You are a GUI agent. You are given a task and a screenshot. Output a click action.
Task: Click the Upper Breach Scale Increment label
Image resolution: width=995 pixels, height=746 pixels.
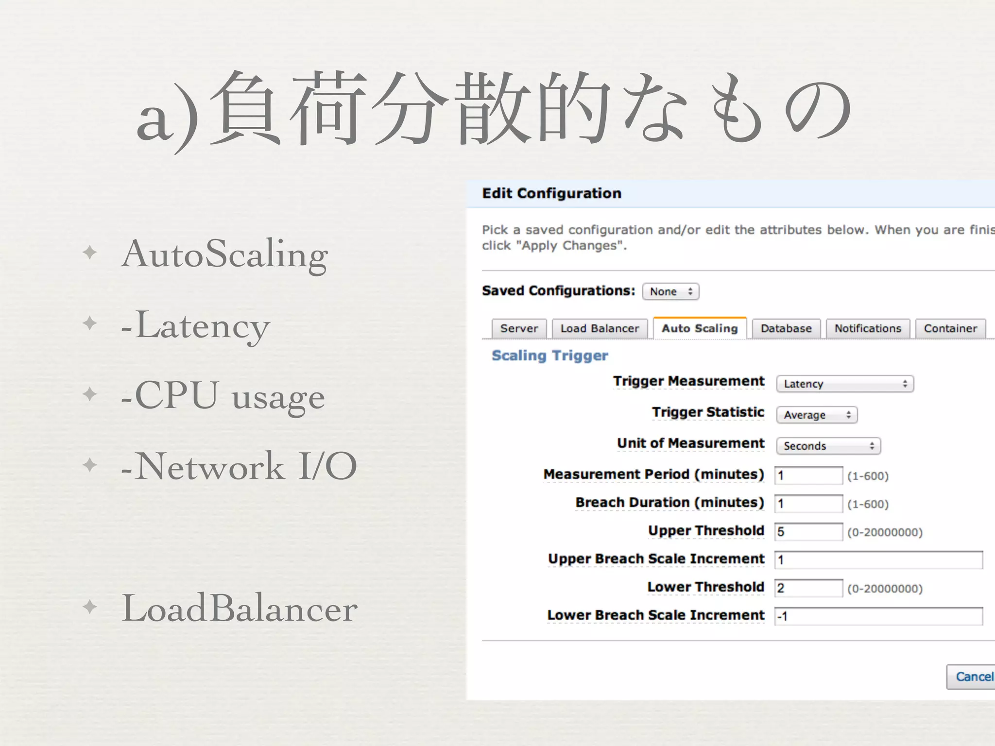pos(656,559)
